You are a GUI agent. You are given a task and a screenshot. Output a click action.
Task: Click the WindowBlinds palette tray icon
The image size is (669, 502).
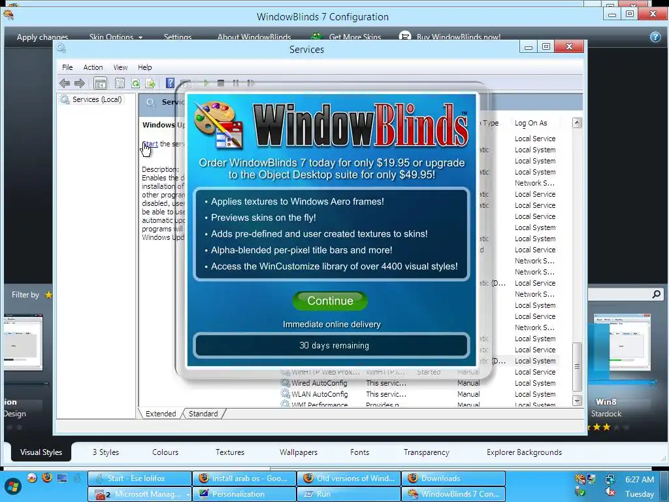click(579, 479)
